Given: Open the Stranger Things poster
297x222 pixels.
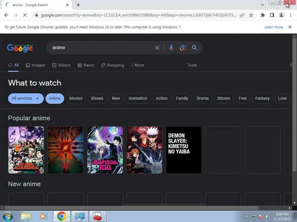Looking at the screenshot, I should (x=66, y=150).
